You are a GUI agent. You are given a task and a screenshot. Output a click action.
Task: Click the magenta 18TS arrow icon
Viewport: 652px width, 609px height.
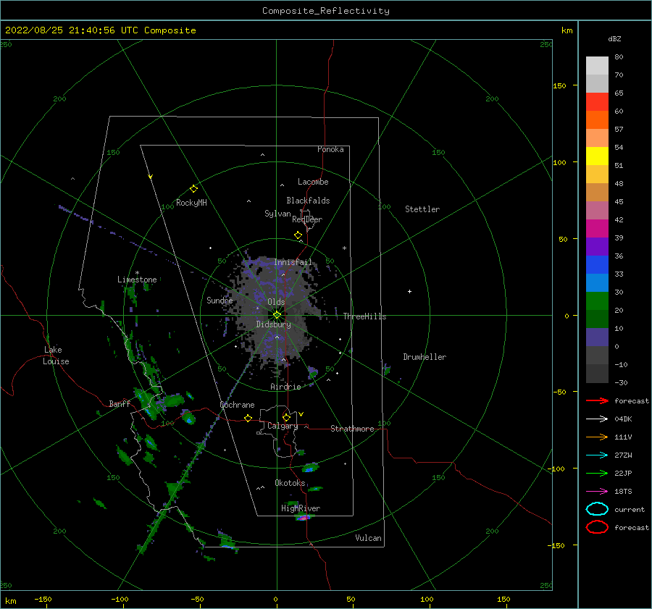597,491
